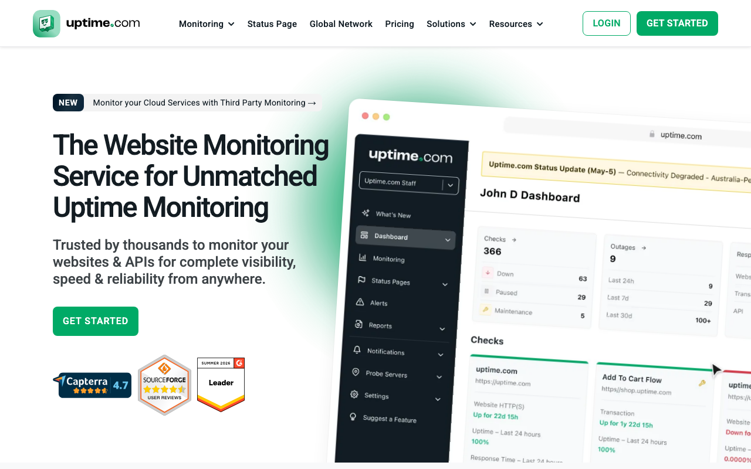
Task: Click the Maintenance row showing 5
Action: [533, 313]
